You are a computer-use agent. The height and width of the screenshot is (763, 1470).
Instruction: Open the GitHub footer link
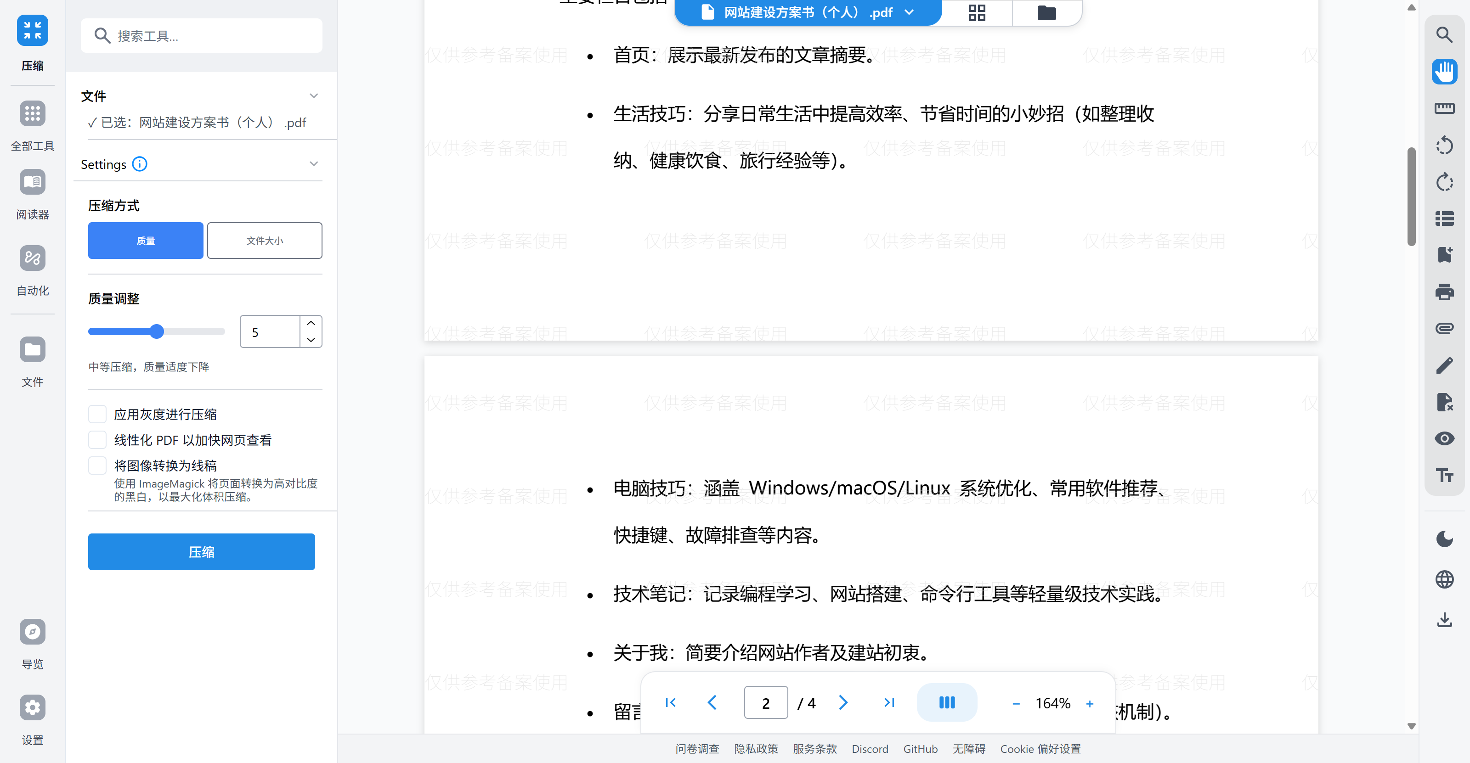[920, 749]
